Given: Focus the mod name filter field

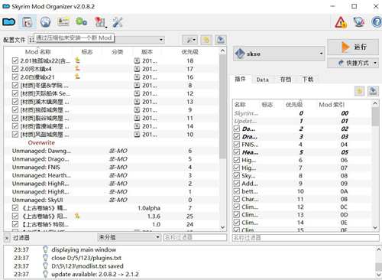Looking at the screenshot, I should tap(195, 237).
